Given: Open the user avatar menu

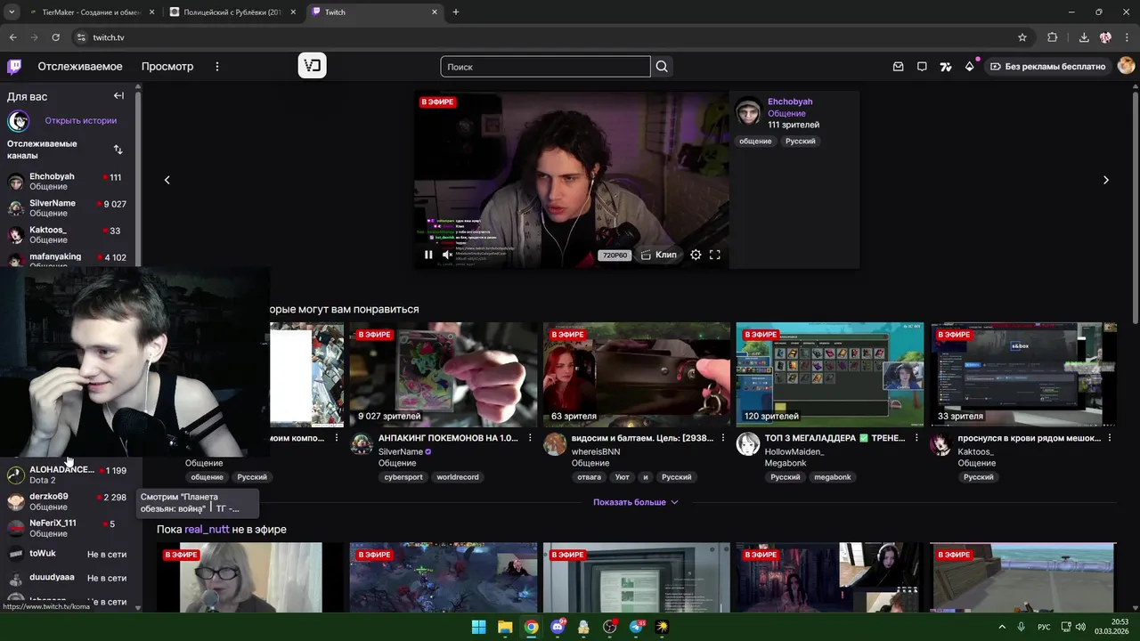Looking at the screenshot, I should point(1126,66).
